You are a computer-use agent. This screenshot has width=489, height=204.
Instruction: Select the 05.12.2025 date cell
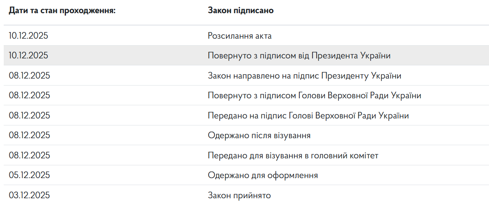click(29, 175)
